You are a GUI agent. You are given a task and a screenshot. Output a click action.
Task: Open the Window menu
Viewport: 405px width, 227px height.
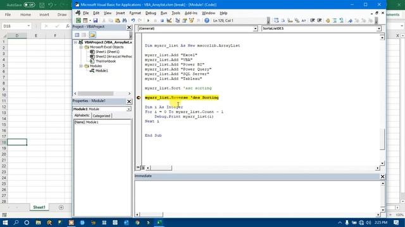(x=208, y=13)
